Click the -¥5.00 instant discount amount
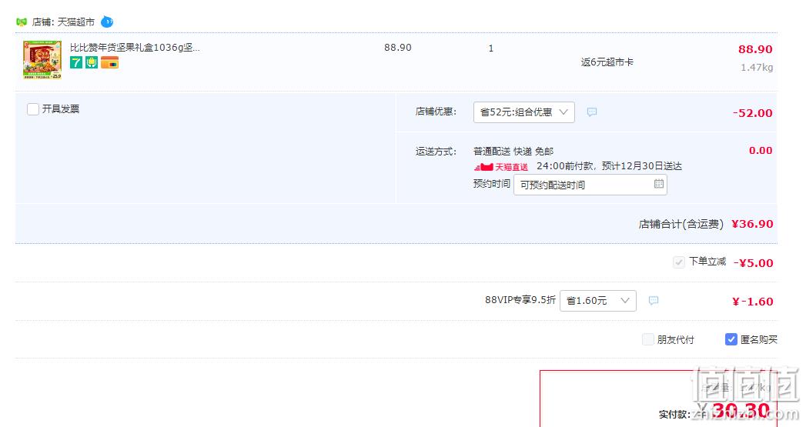Screen dimensions: 806x427 (x=753, y=263)
